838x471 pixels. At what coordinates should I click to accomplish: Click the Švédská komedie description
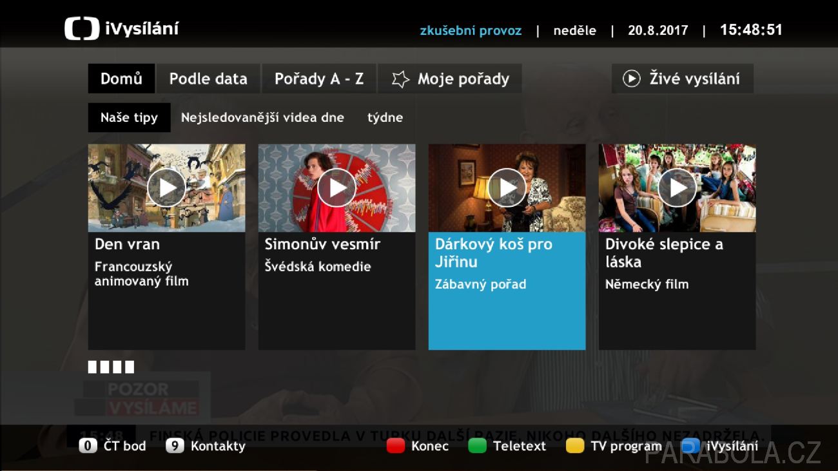pyautogui.click(x=318, y=267)
